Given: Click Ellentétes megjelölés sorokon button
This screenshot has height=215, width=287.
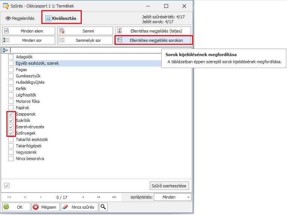Looking at the screenshot, I should click(153, 40).
